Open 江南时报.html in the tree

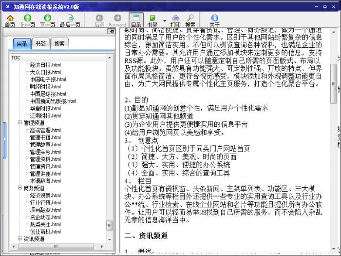[45, 116]
